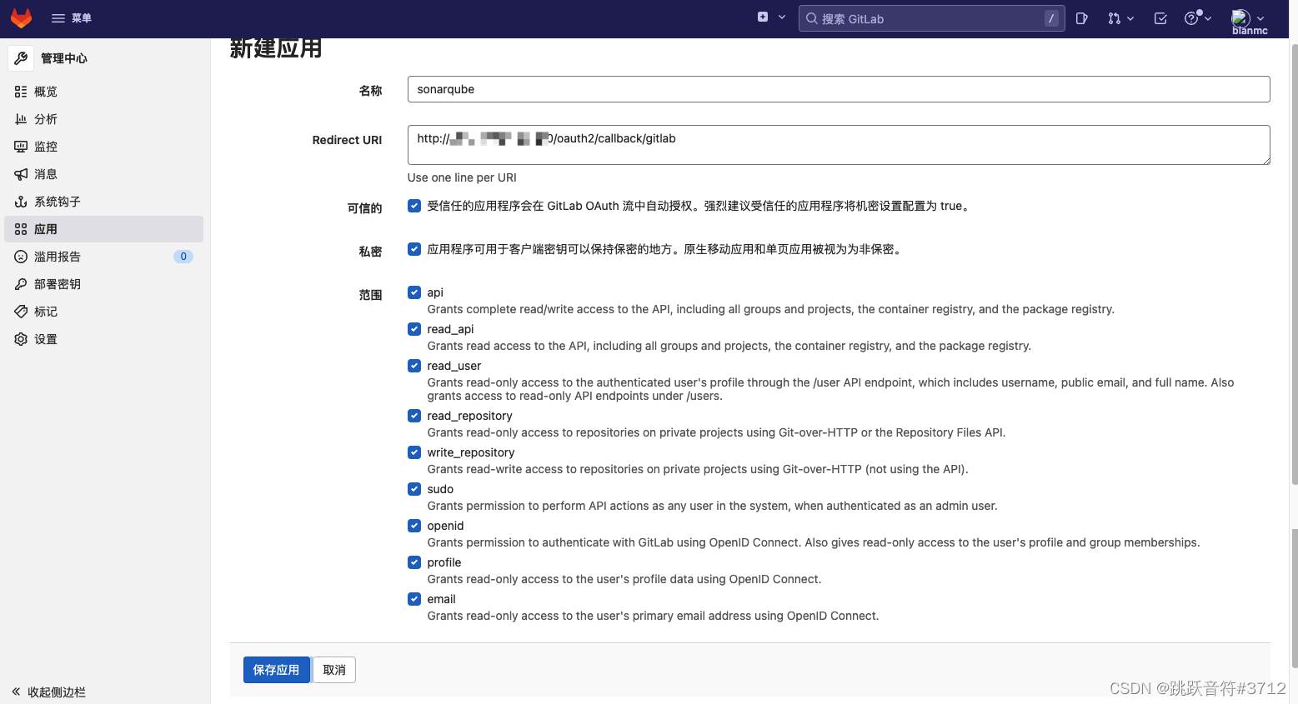Open 部署密钥 text in sidebar
Viewport: 1298px width, 704px height.
pos(58,284)
